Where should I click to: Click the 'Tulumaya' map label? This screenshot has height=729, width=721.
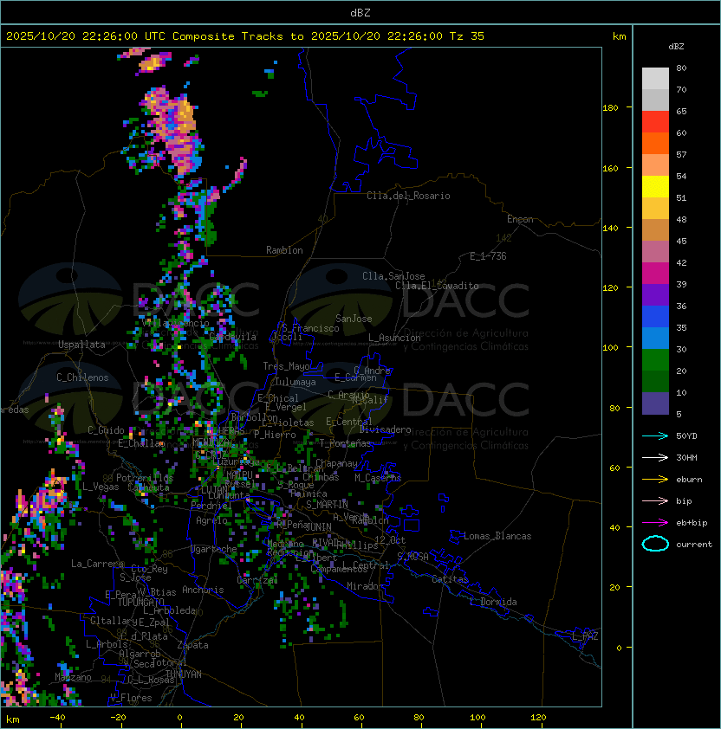pos(296,382)
